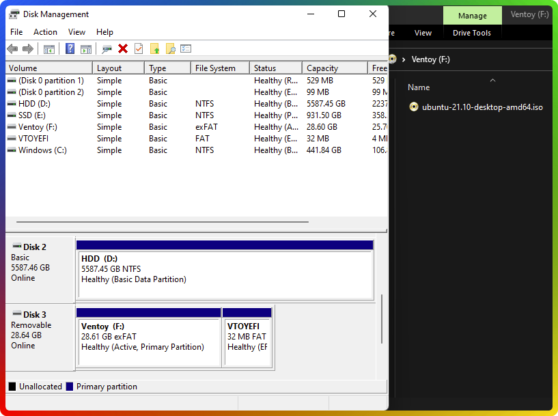Open the Action menu
Viewport: 558px width, 416px height.
pyautogui.click(x=45, y=32)
